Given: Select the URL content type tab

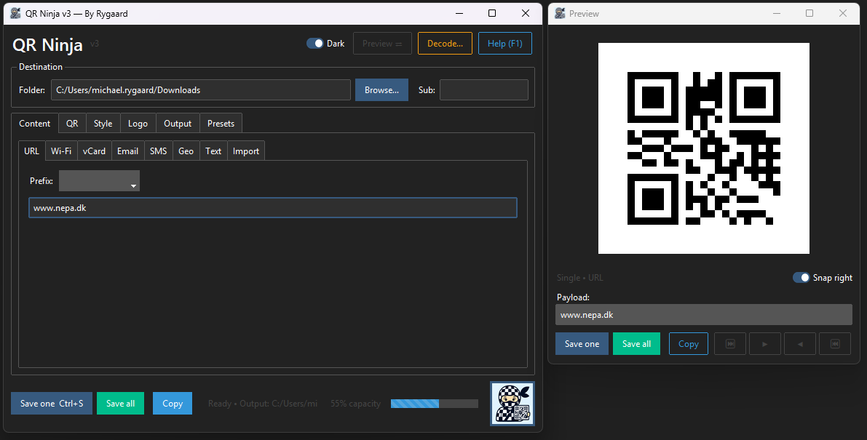Looking at the screenshot, I should [x=31, y=151].
